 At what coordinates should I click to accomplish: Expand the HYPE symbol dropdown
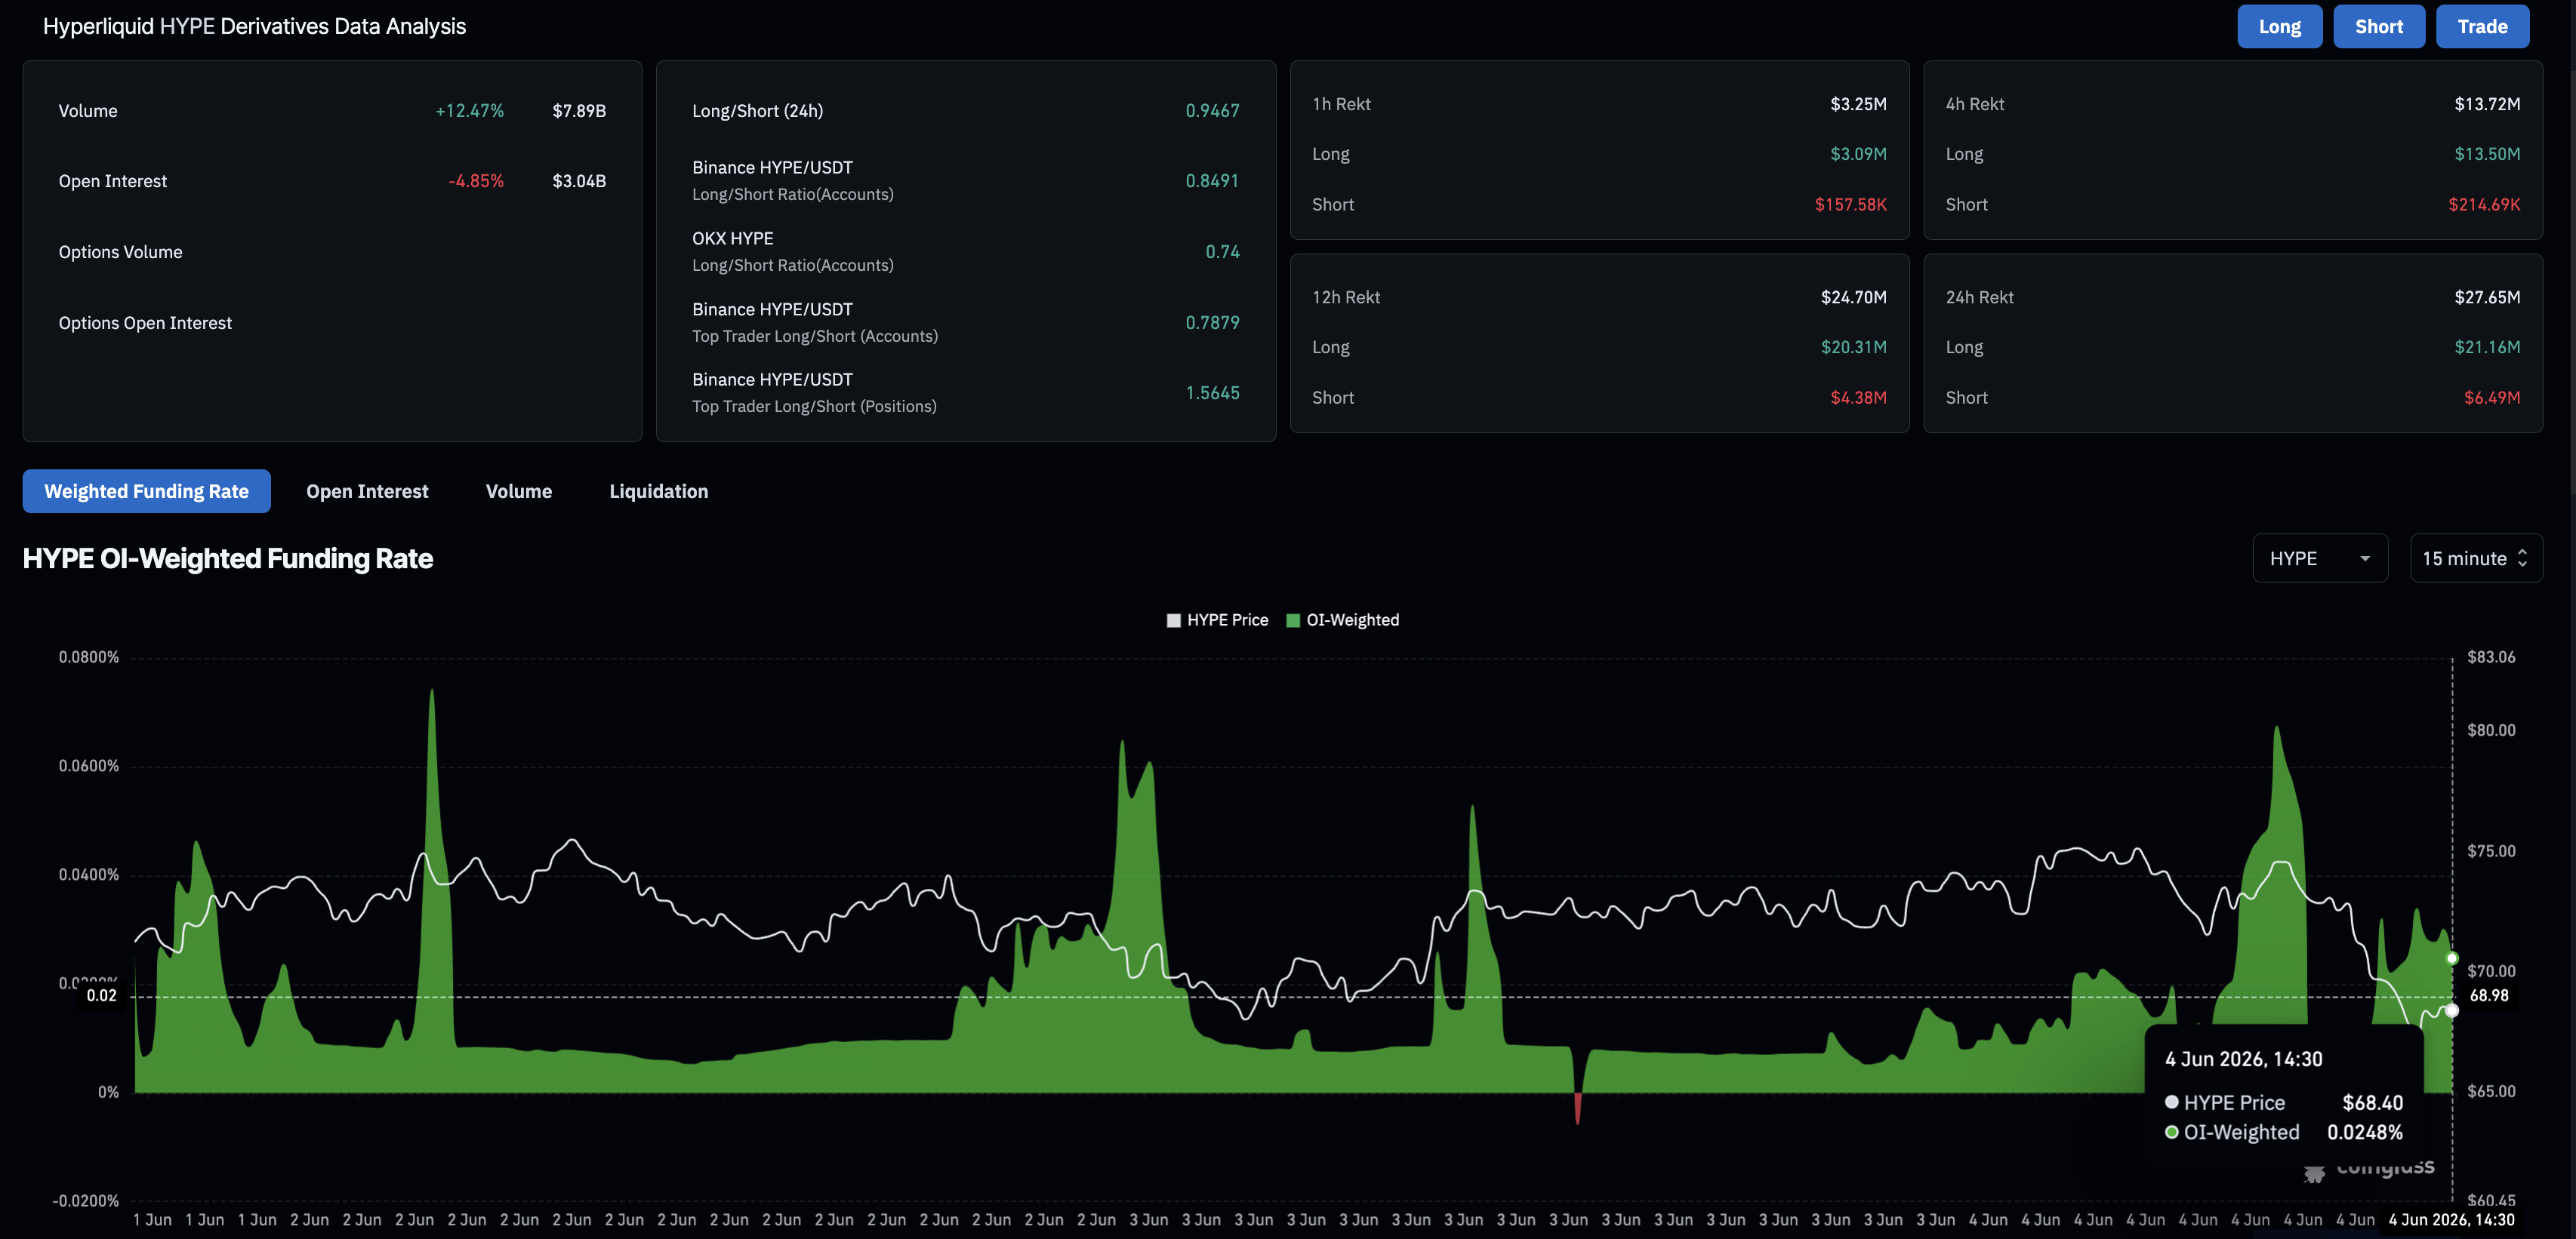2320,558
